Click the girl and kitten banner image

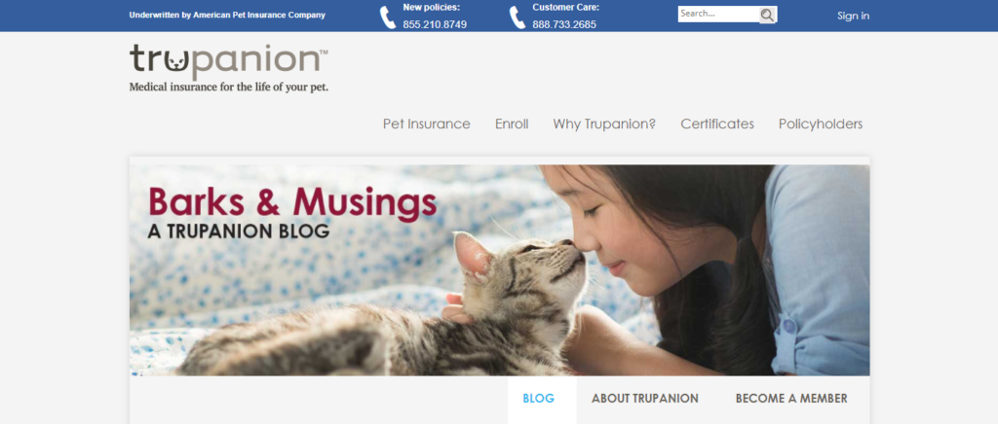pos(500,270)
